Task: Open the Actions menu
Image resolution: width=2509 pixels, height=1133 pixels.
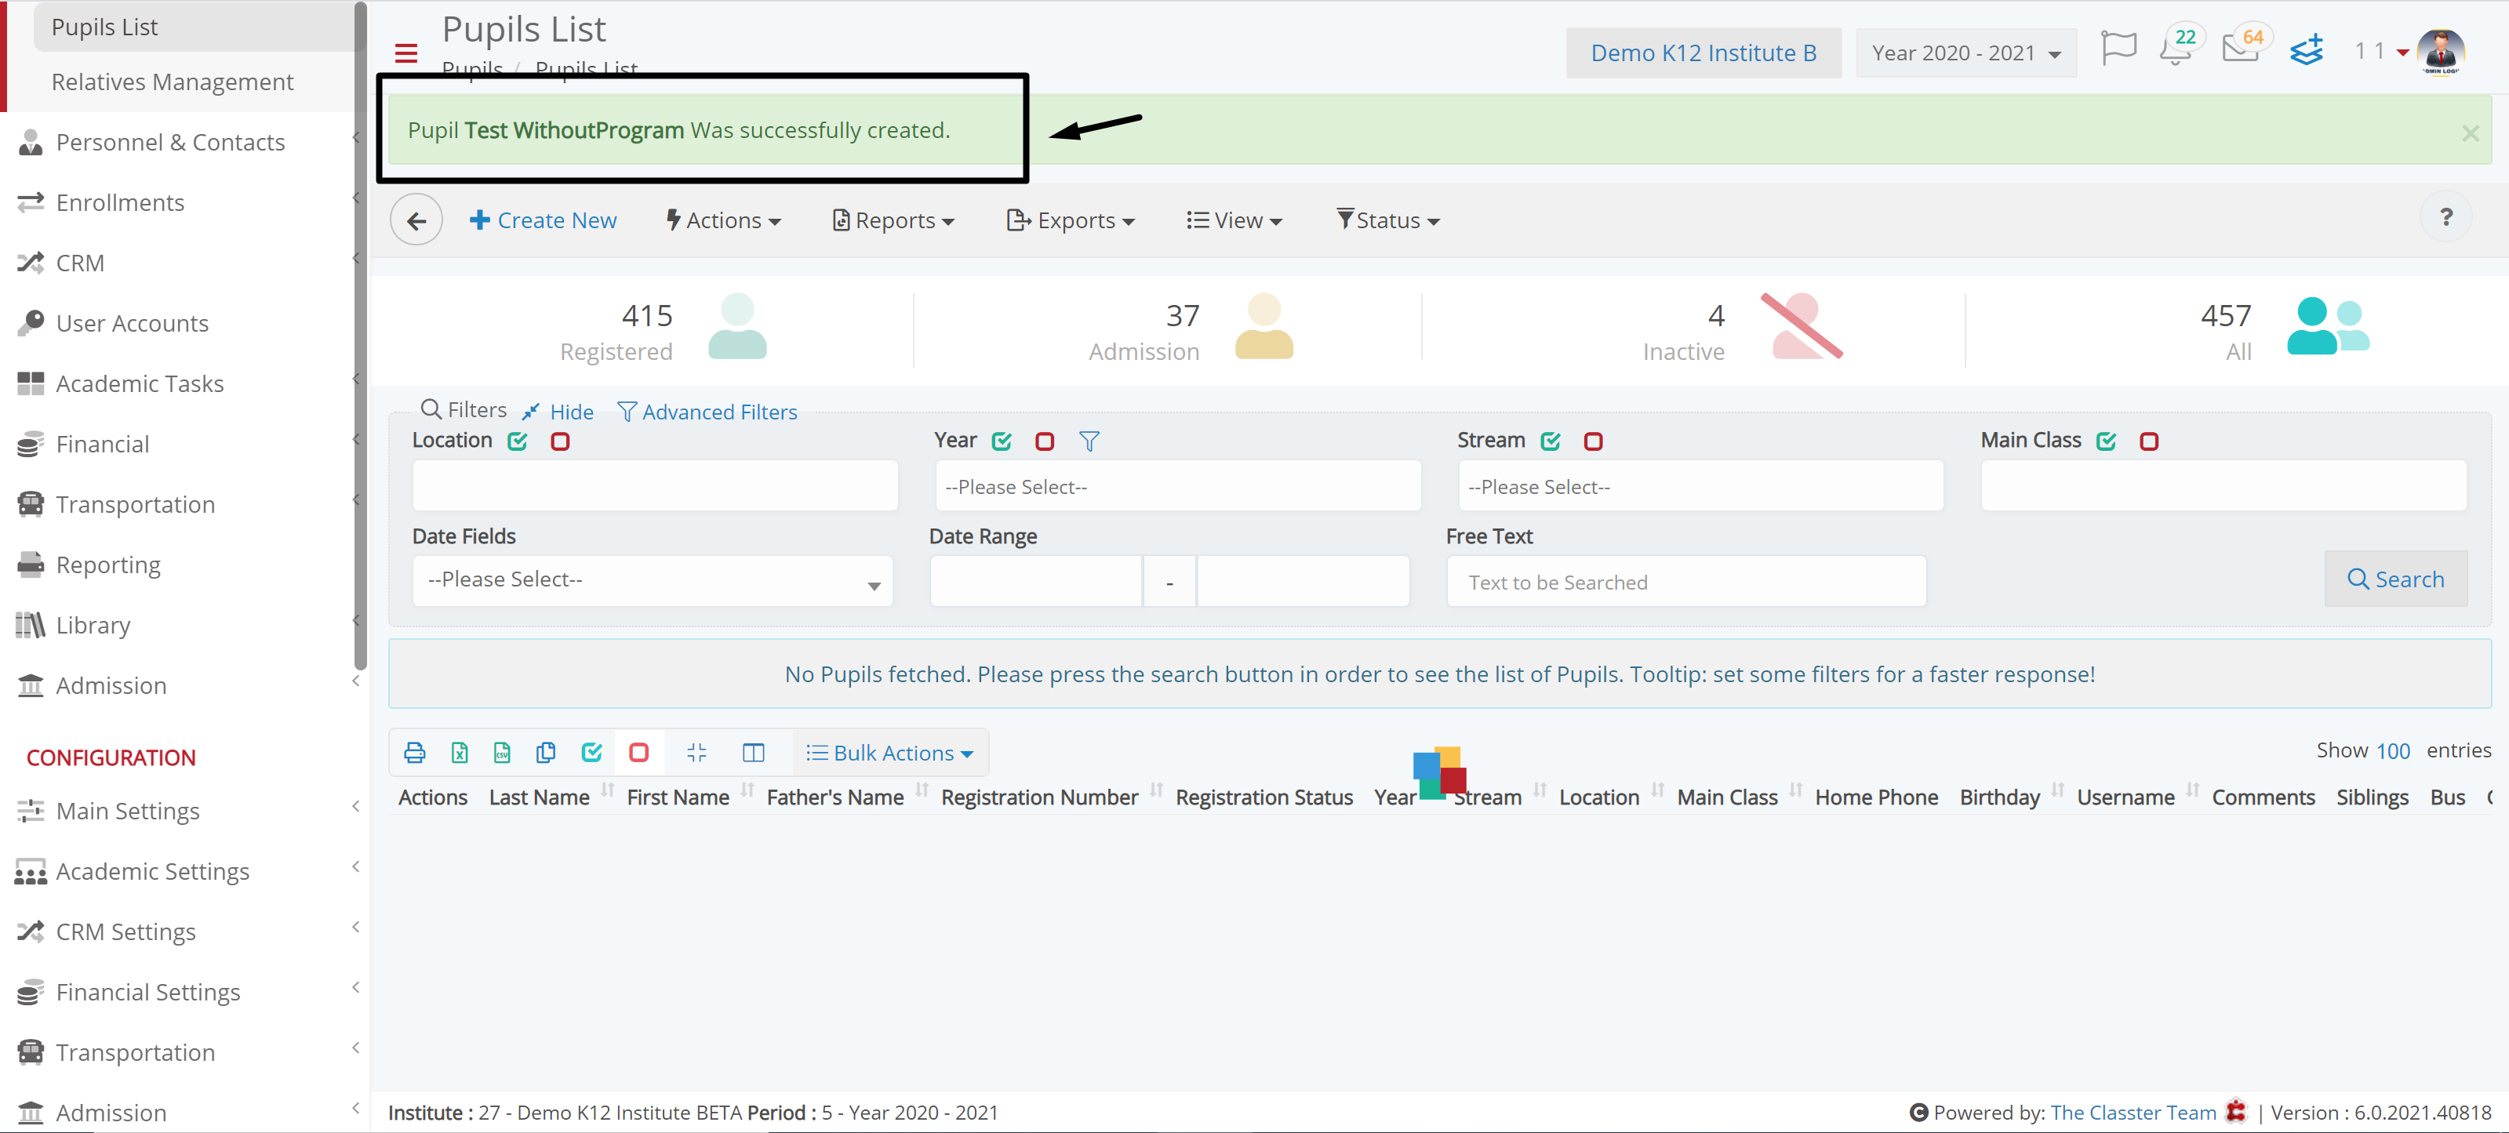Action: point(724,220)
